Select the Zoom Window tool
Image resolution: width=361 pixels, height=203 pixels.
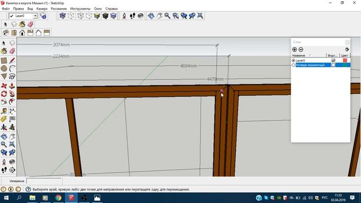click(175, 16)
